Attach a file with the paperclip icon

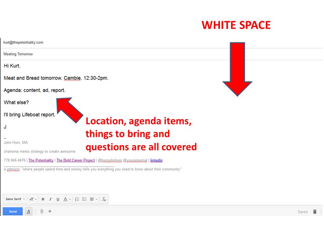pos(42,211)
